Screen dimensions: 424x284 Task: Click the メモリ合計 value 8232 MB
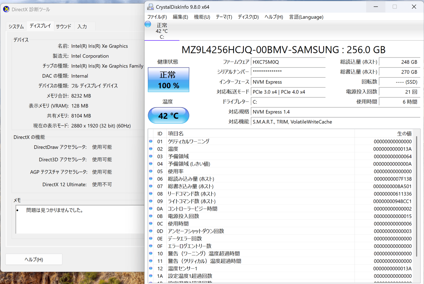[x=81, y=96]
